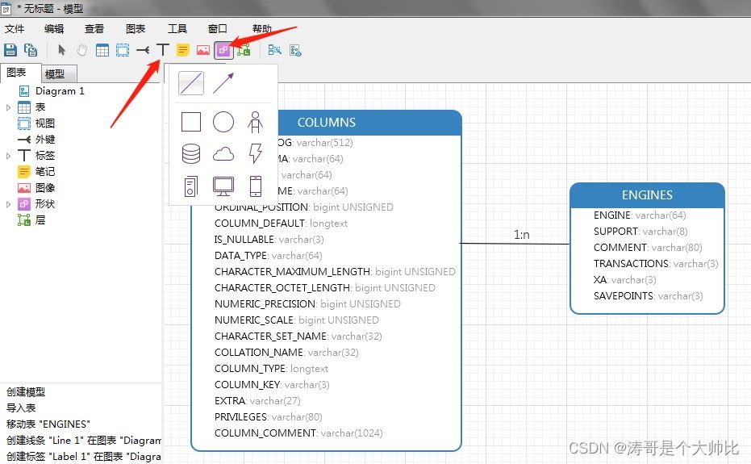This screenshot has width=751, height=464.
Task: Pick the database cylinder shape
Action: [191, 154]
